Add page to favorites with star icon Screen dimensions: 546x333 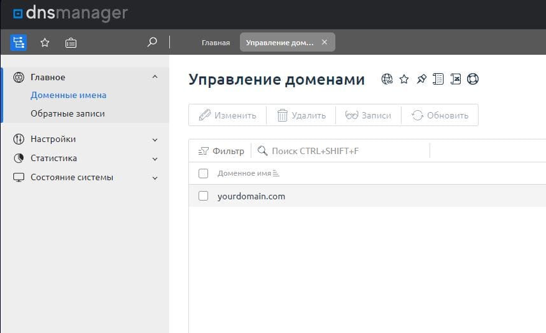click(404, 79)
